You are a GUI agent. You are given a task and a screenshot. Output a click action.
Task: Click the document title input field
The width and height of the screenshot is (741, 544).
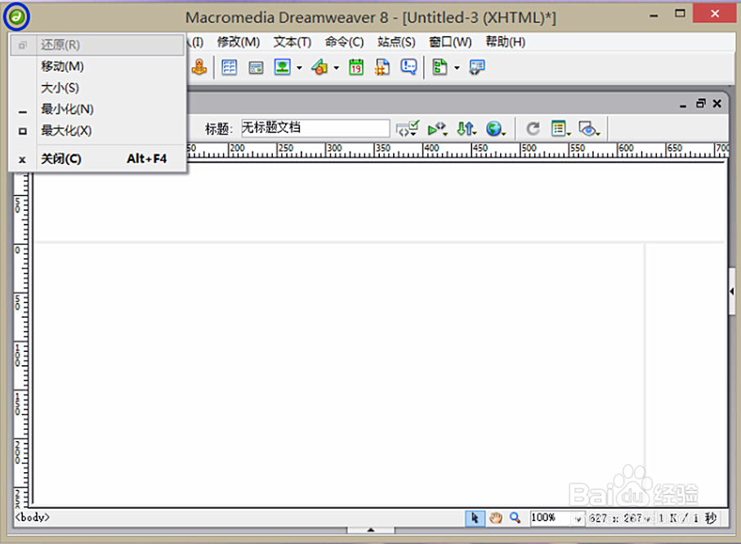[315, 128]
